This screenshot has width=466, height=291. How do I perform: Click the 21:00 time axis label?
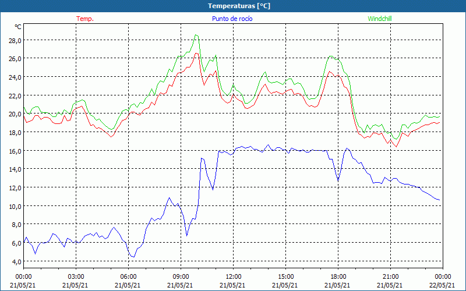click(x=390, y=277)
